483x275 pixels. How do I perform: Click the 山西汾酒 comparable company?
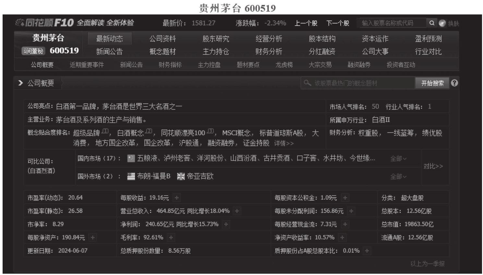(243, 158)
